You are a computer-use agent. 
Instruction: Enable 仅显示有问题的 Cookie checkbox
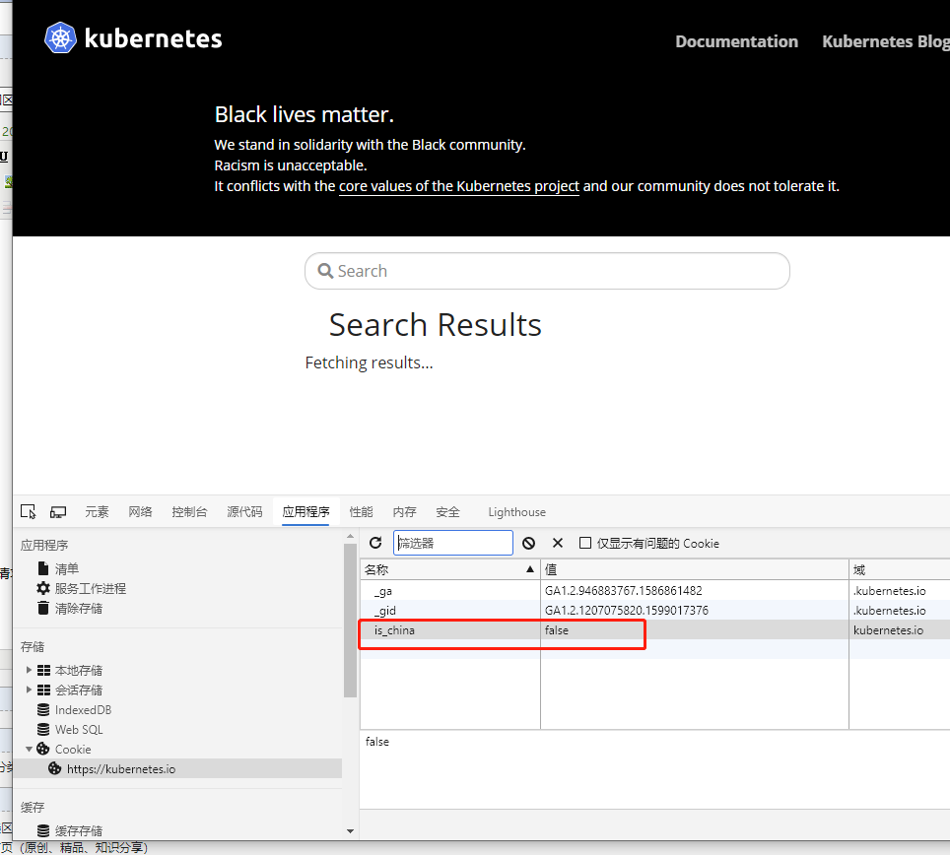(585, 543)
